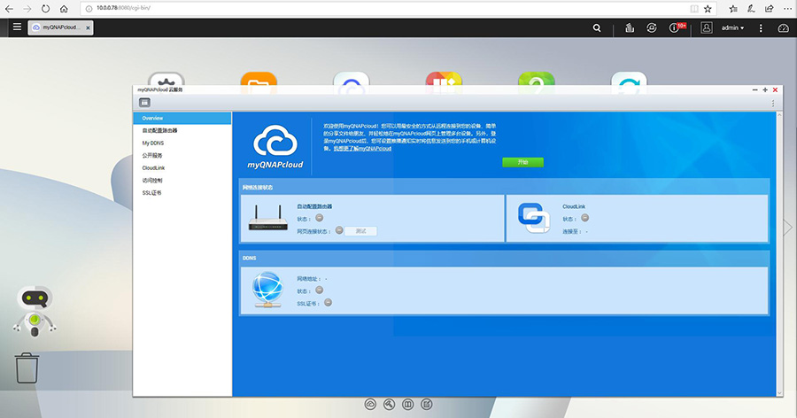Open the vertical three-dot menu in myQNAPcloud window
This screenshot has height=418, width=797.
pos(772,103)
